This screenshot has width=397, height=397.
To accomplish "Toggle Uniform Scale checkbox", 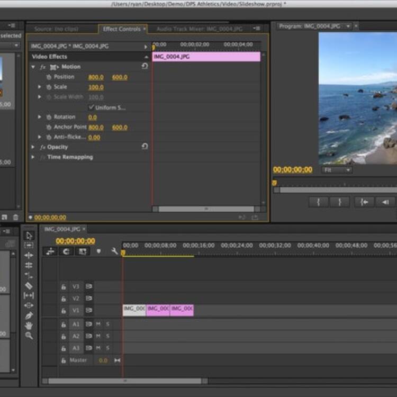I will 91,107.
